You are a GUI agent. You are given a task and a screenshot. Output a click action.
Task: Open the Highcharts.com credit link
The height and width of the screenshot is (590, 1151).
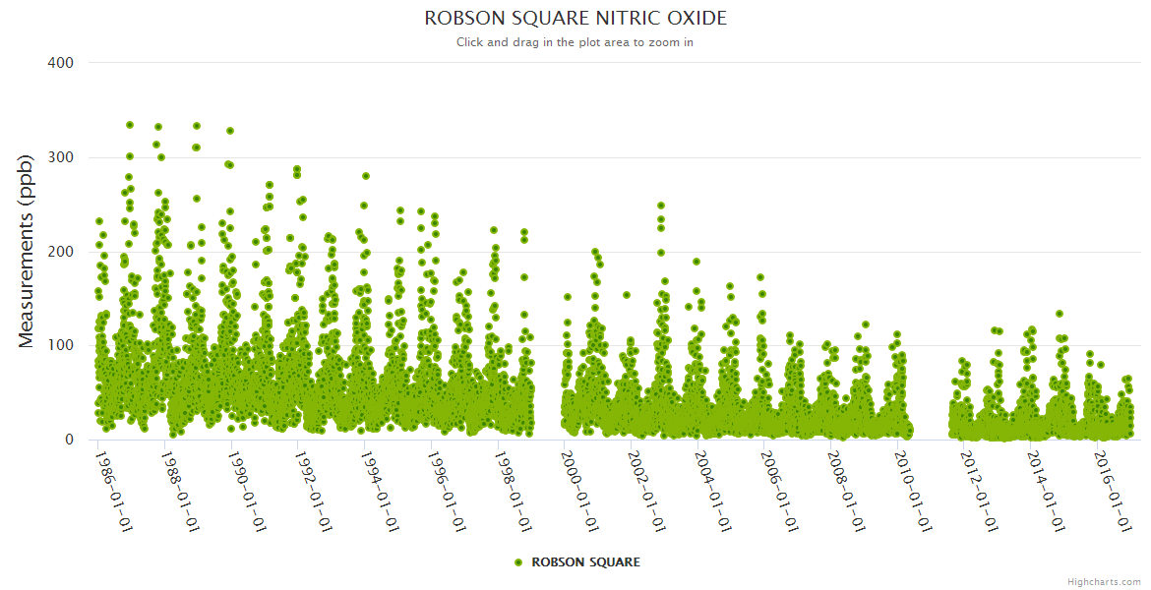click(x=1104, y=581)
